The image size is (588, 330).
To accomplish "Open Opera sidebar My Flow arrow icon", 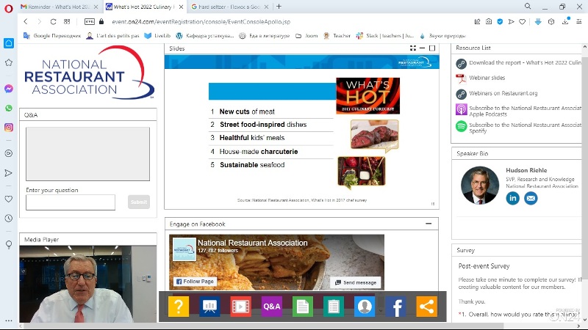I will 9,173.
